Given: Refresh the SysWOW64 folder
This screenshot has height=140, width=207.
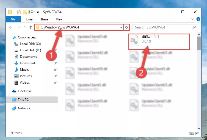Looking at the screenshot, I should [x=127, y=27].
